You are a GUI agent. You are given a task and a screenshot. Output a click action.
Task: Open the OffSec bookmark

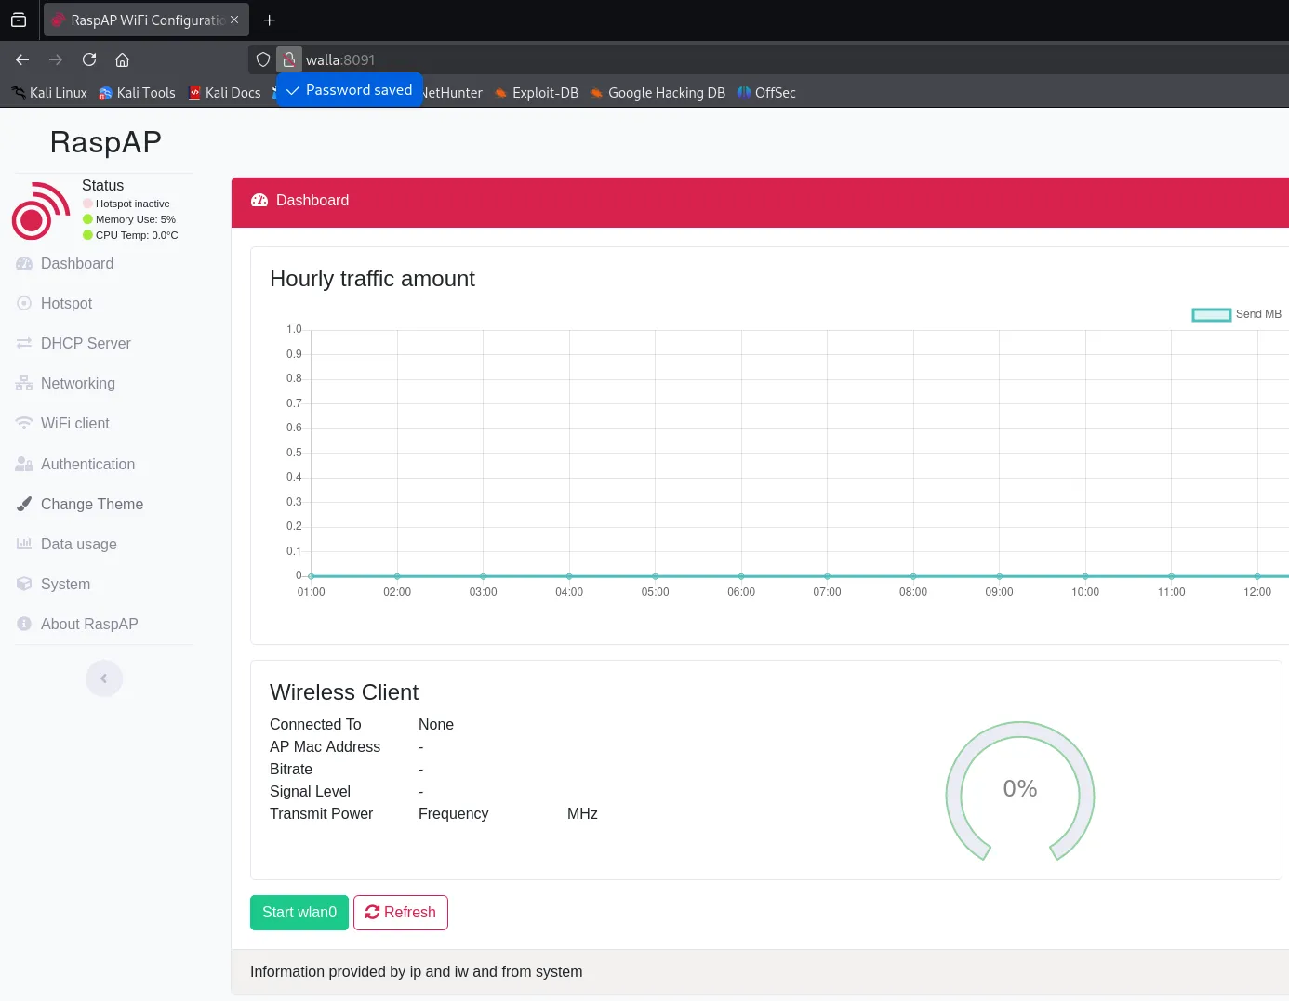point(766,92)
